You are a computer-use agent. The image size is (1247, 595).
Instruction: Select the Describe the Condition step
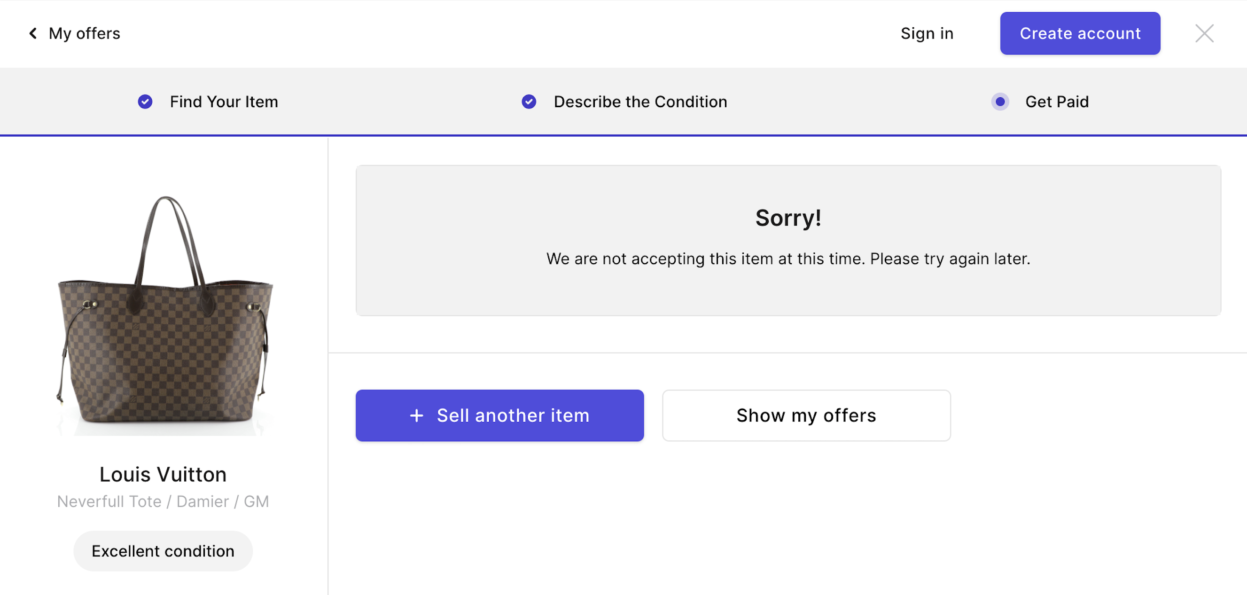point(640,102)
